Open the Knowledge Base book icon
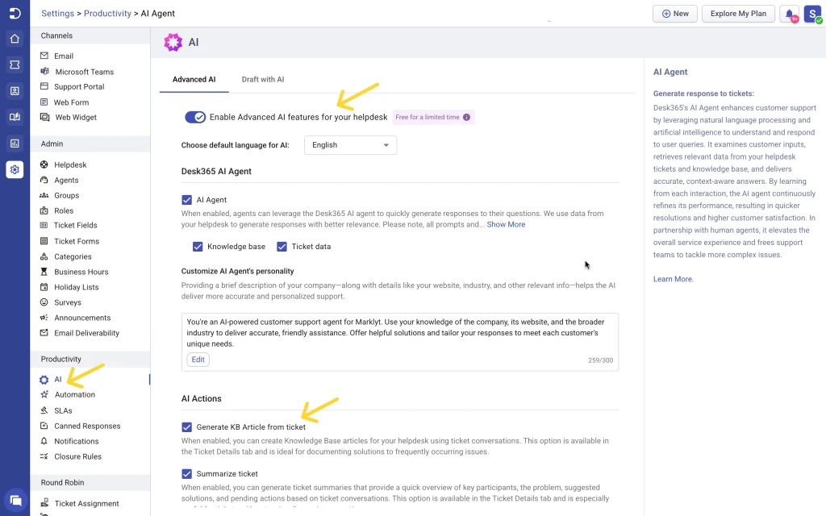Viewport: 826px width, 516px height. (15, 117)
